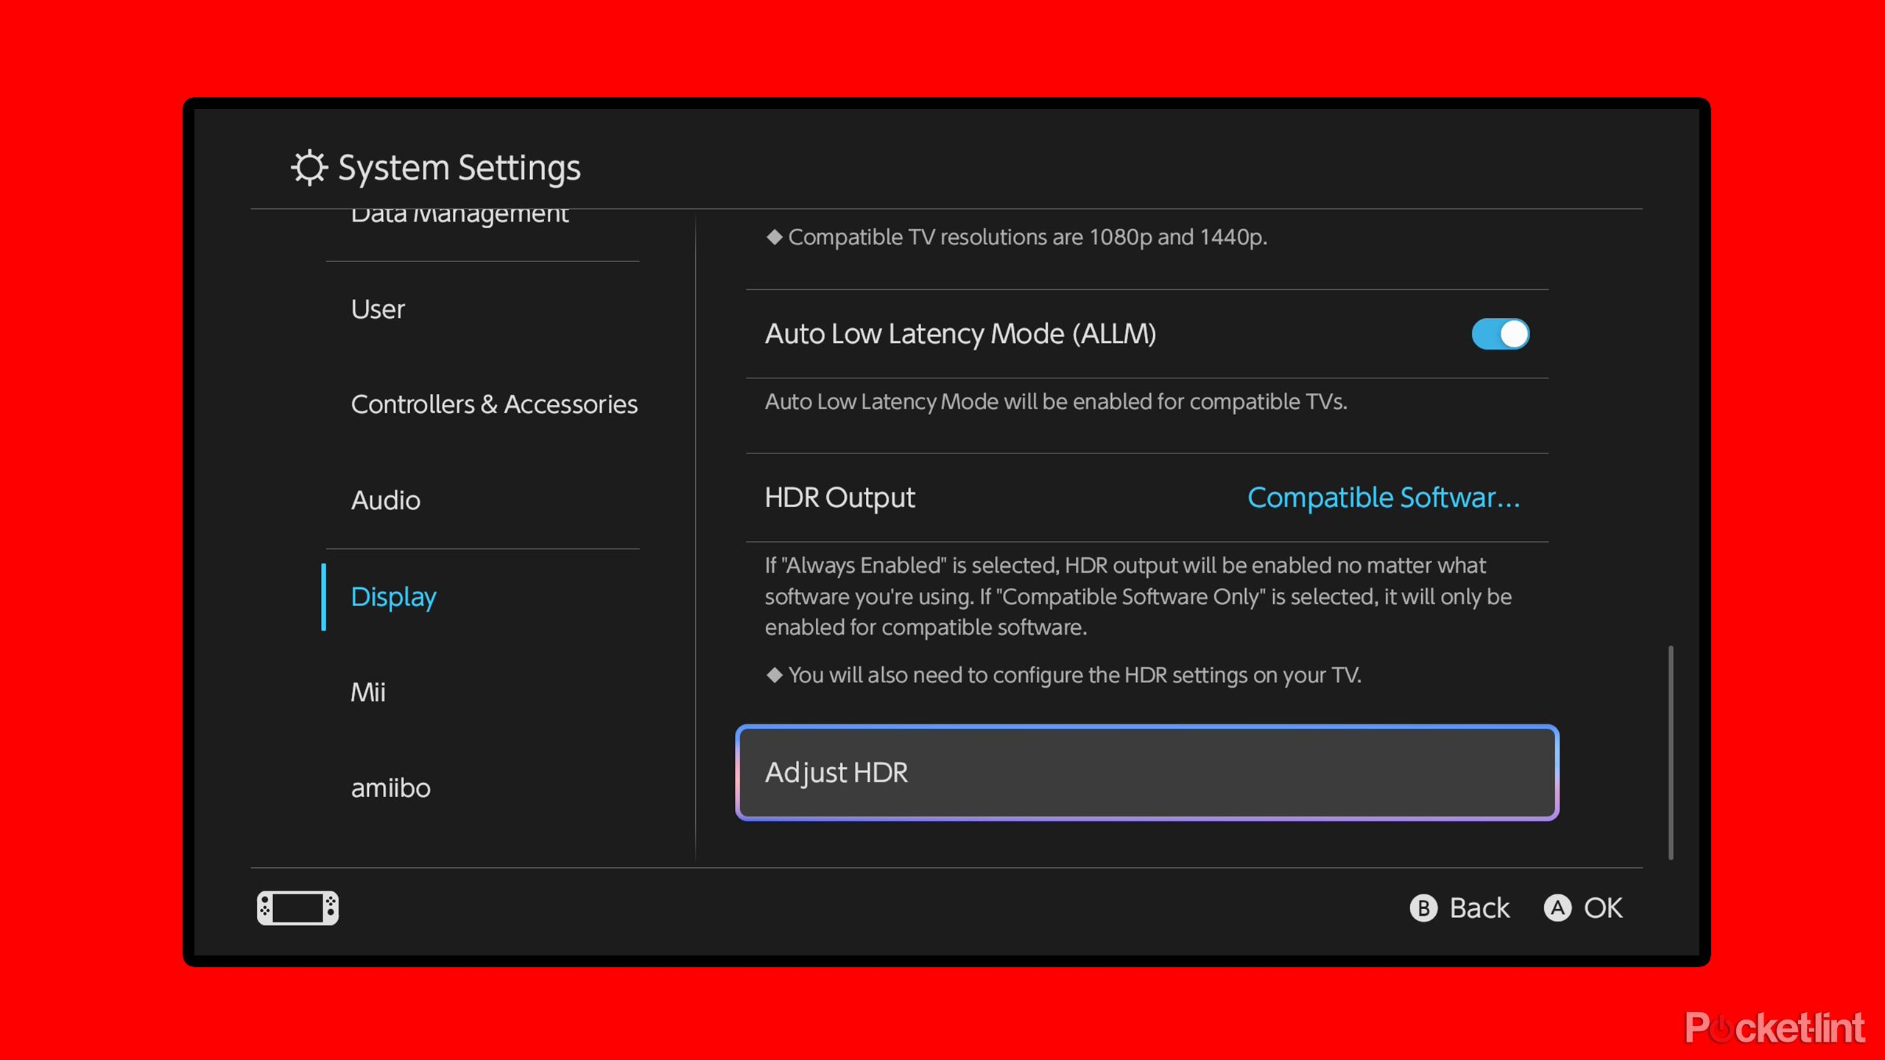Select User in the settings sidebar

378,309
